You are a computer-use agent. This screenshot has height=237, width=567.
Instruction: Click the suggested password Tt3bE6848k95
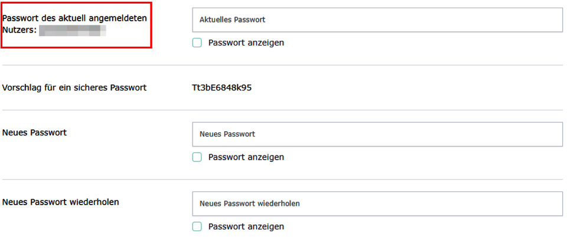coord(222,88)
